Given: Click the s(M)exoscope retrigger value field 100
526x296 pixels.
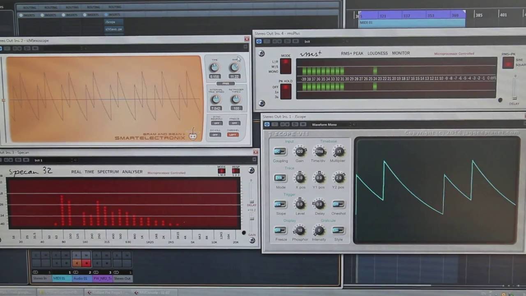Looking at the screenshot, I should pyautogui.click(x=236, y=108).
